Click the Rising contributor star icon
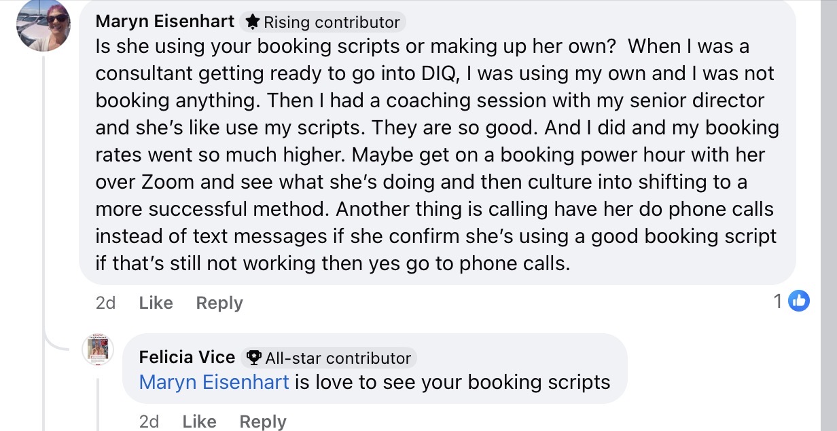 [253, 22]
